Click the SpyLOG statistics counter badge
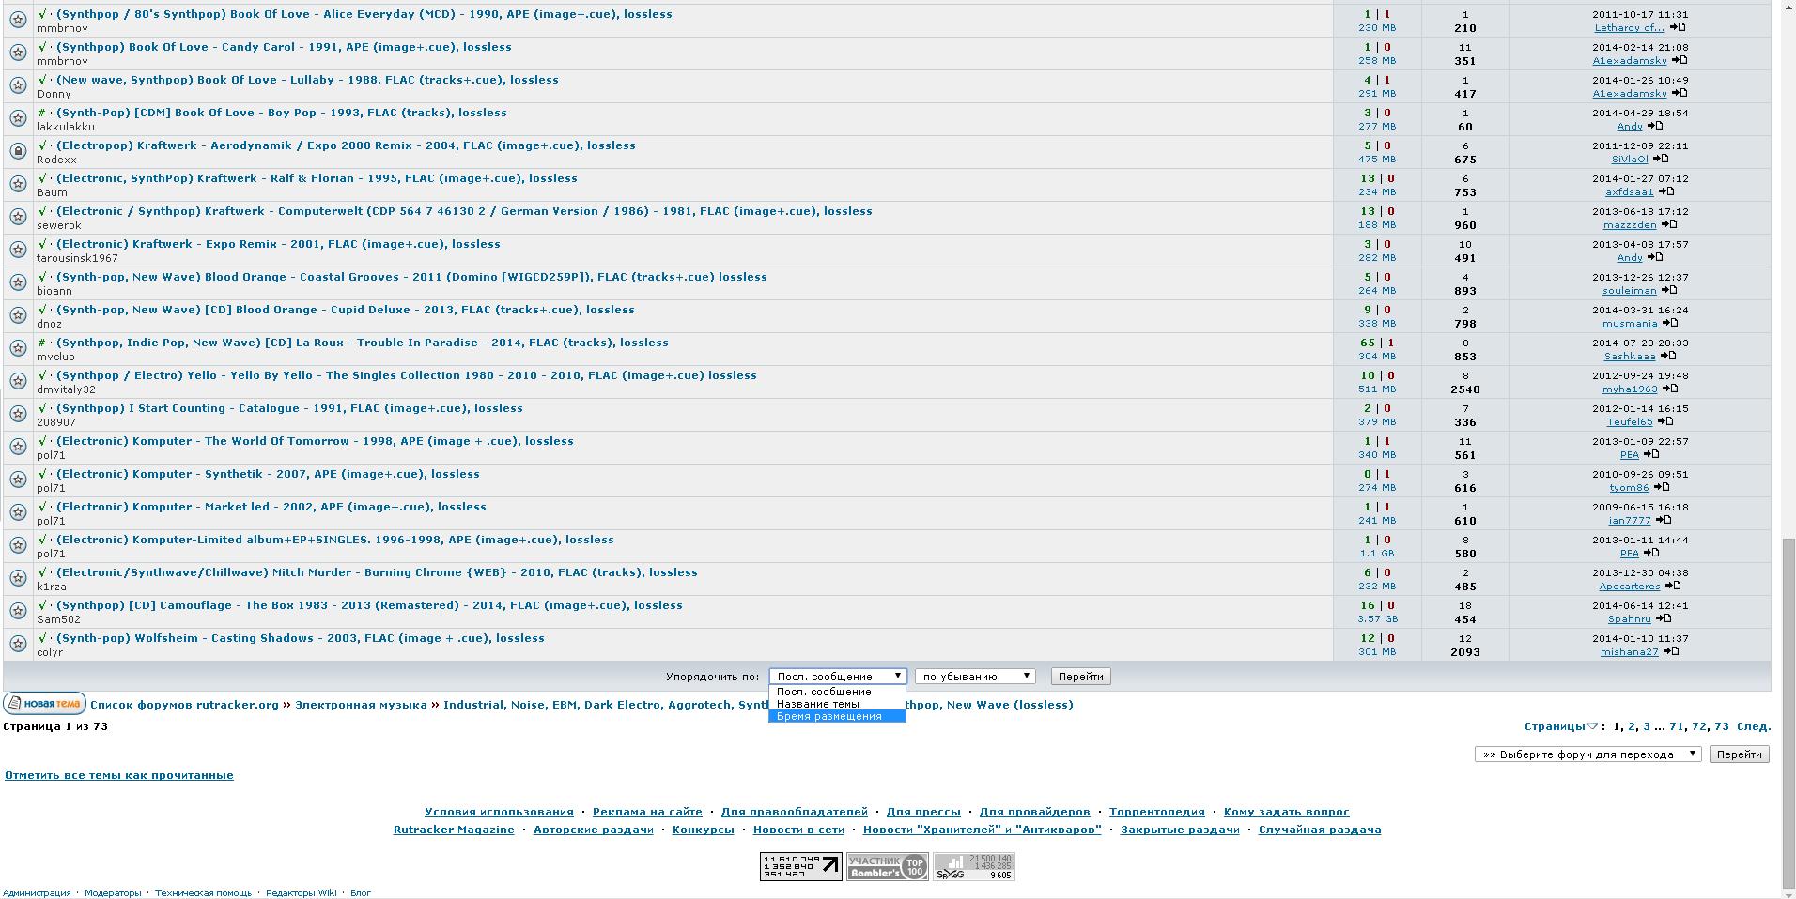 point(973,866)
